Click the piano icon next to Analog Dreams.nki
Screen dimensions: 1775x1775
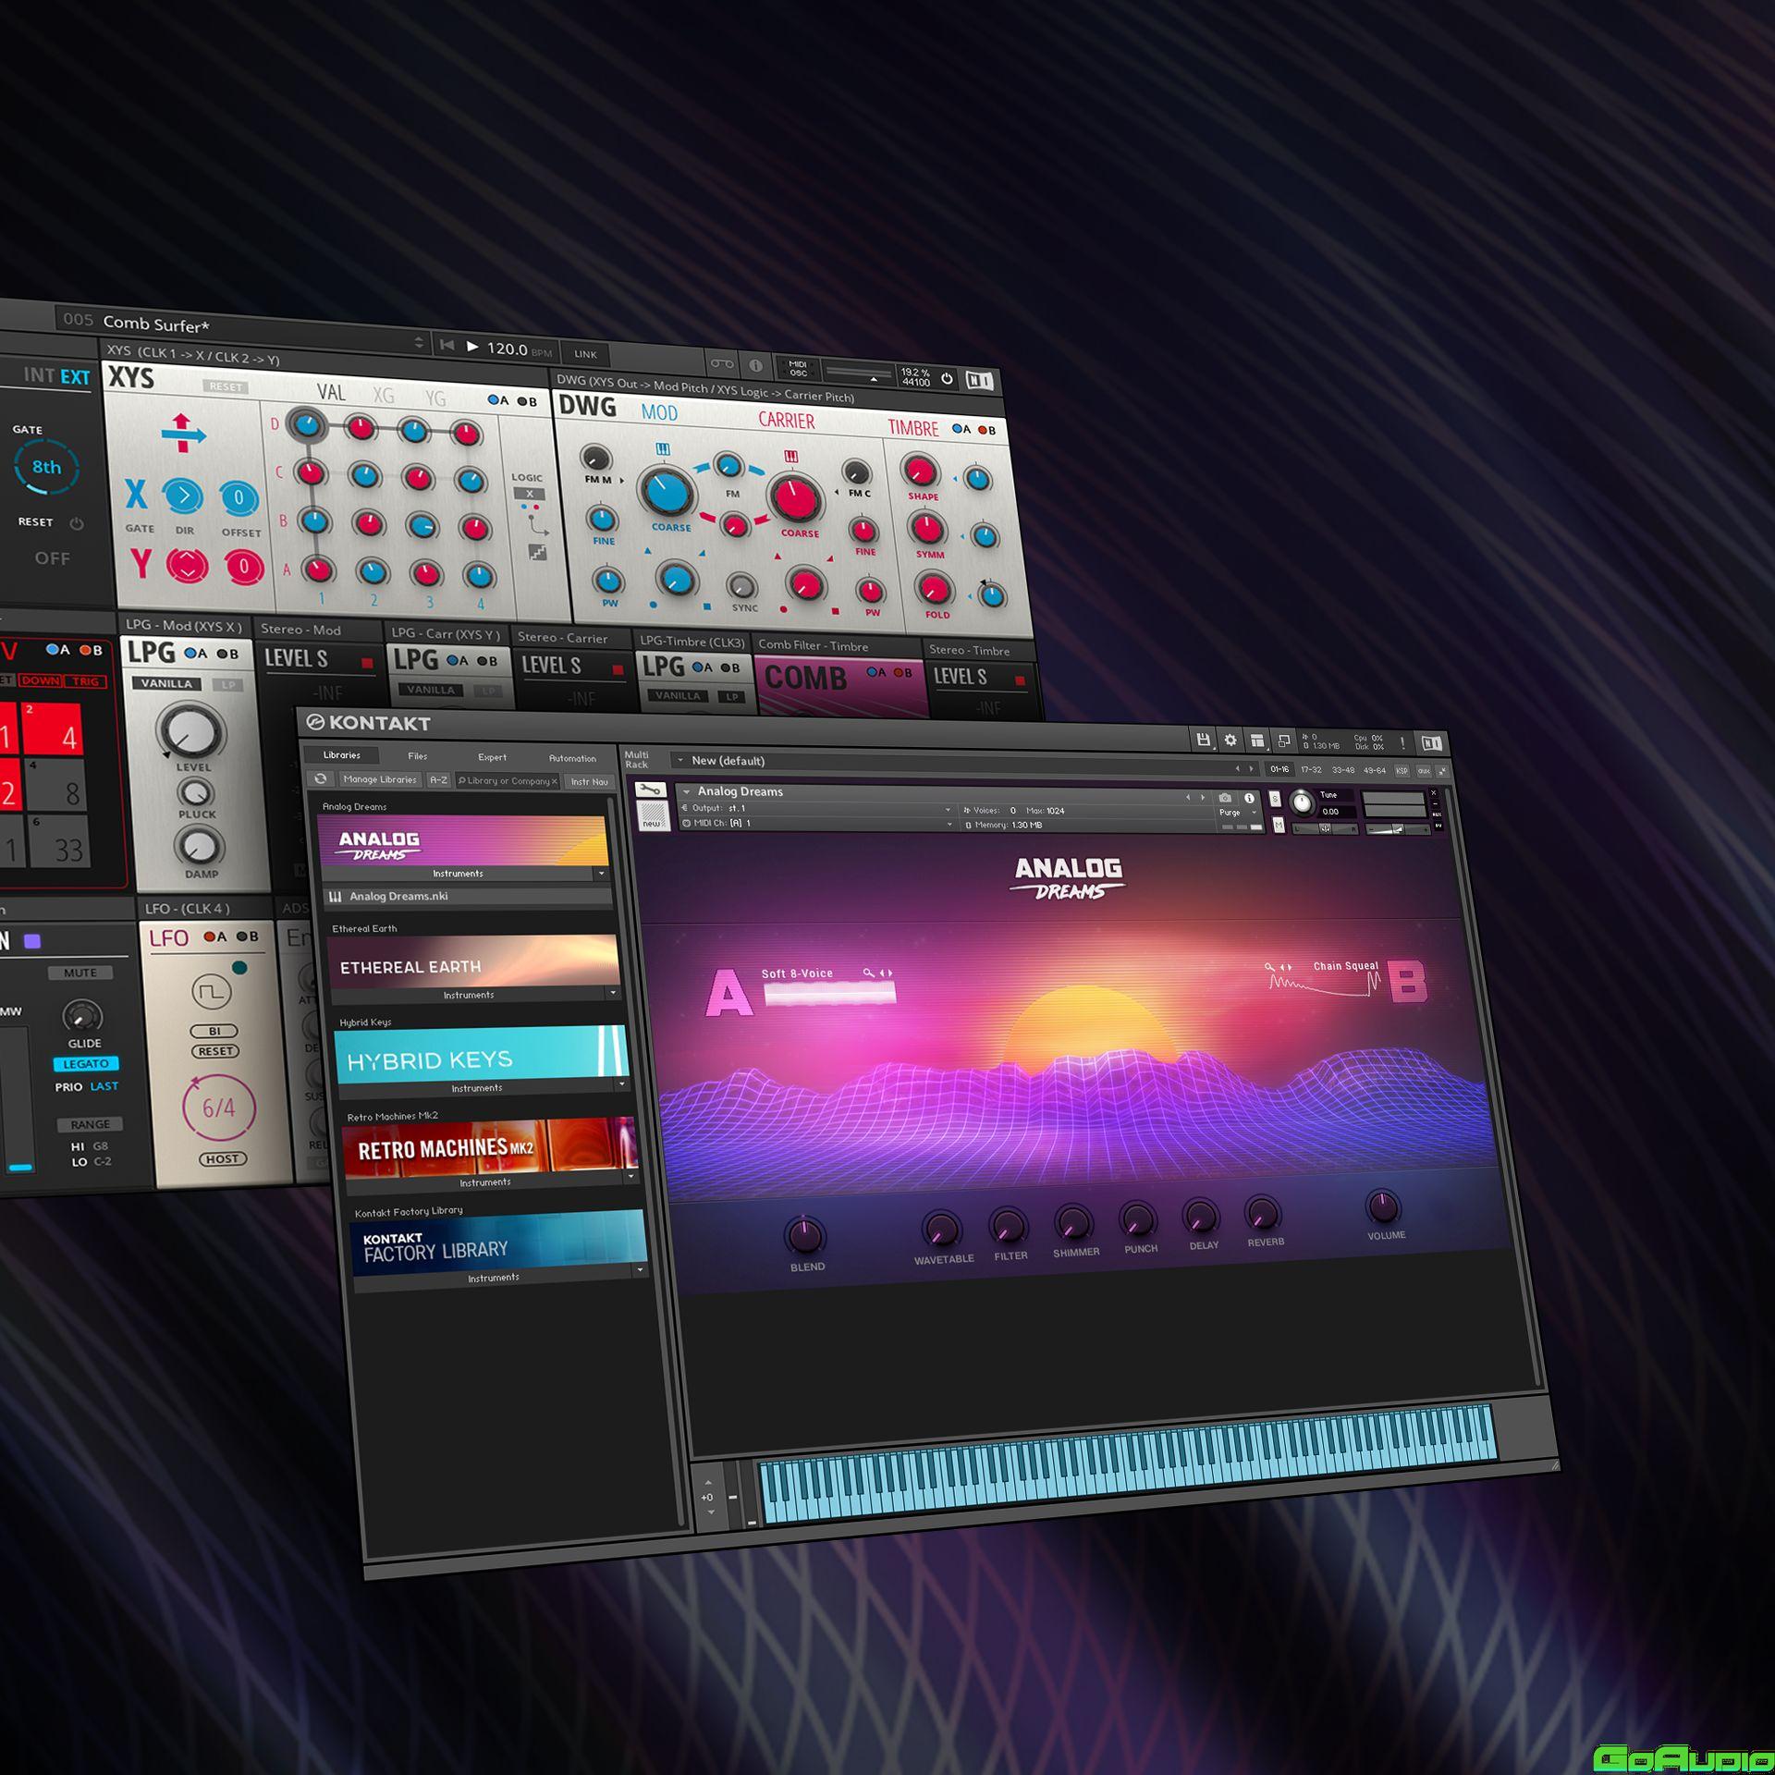(335, 896)
